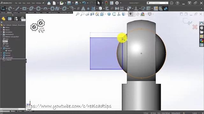This screenshot has height=114, width=204.
Task: Select the Smart Dimension tool
Action: coord(10,9)
